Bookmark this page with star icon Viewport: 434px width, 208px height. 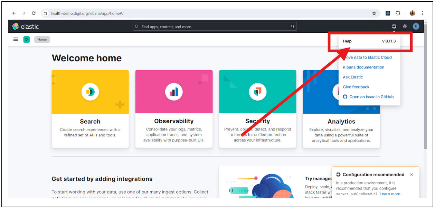(374, 13)
